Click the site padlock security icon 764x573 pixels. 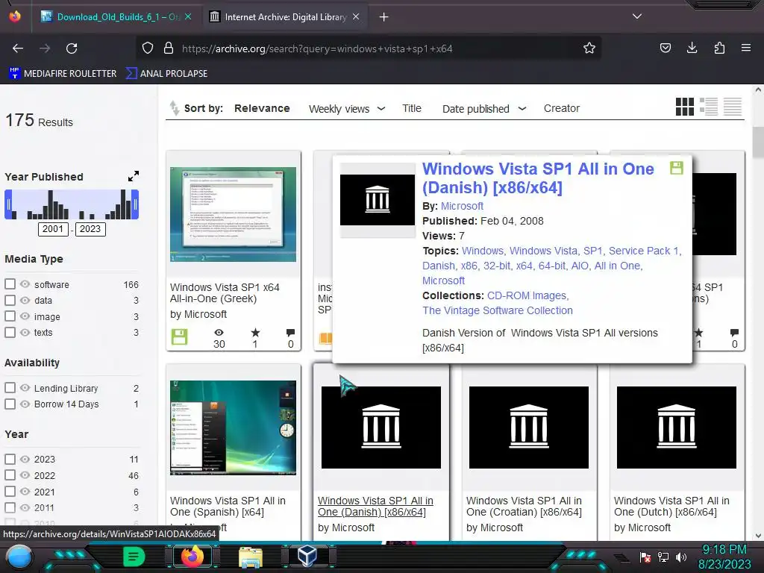(169, 48)
